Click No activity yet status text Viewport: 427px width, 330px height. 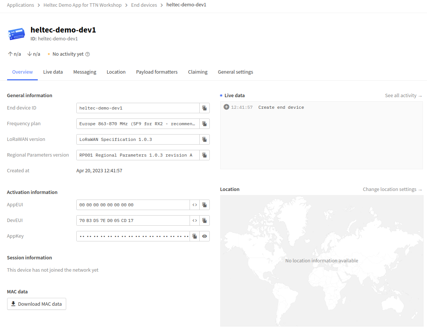(68, 54)
